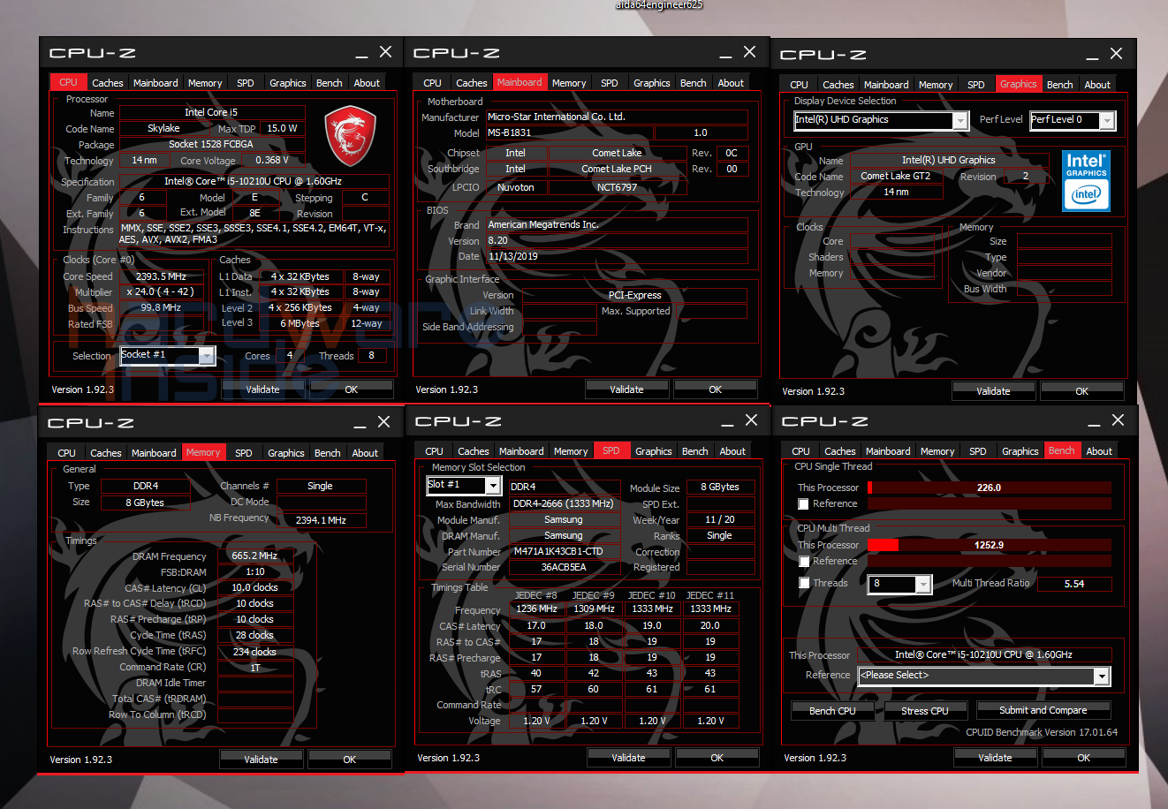Click the Channels # Single value
Image resolution: width=1168 pixels, height=809 pixels.
[321, 486]
